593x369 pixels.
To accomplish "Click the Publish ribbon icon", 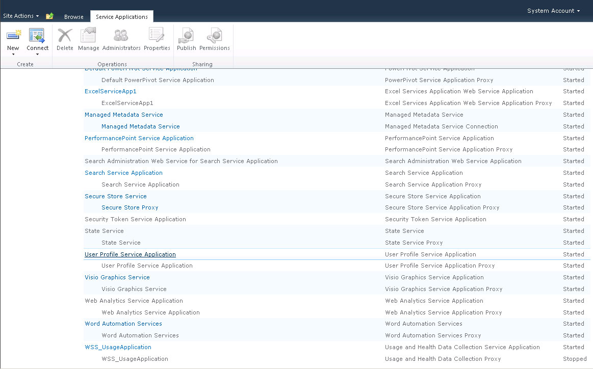I will tap(186, 35).
